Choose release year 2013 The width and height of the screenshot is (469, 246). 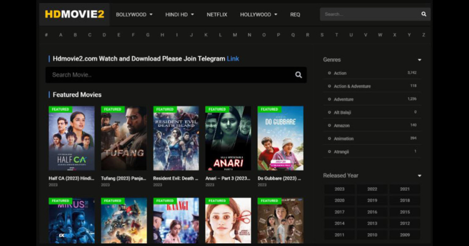pos(372,223)
